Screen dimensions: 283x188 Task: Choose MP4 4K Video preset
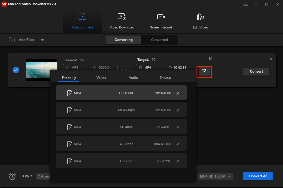[121, 144]
